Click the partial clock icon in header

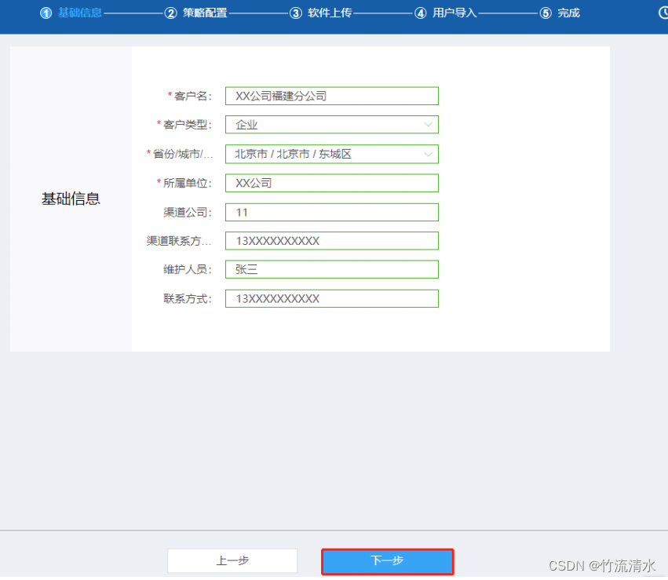[x=663, y=13]
